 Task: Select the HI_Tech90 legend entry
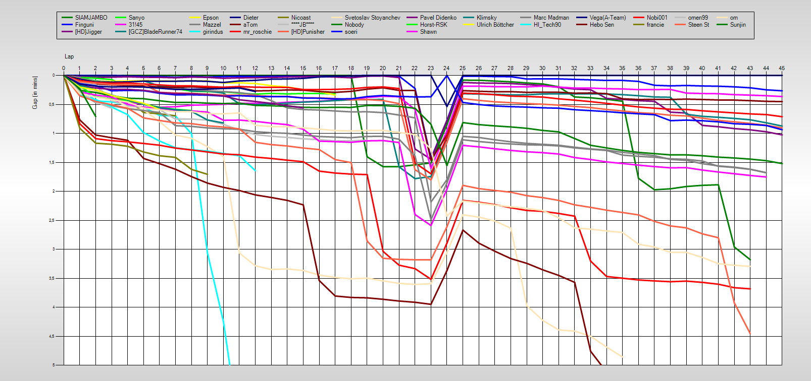pos(547,25)
